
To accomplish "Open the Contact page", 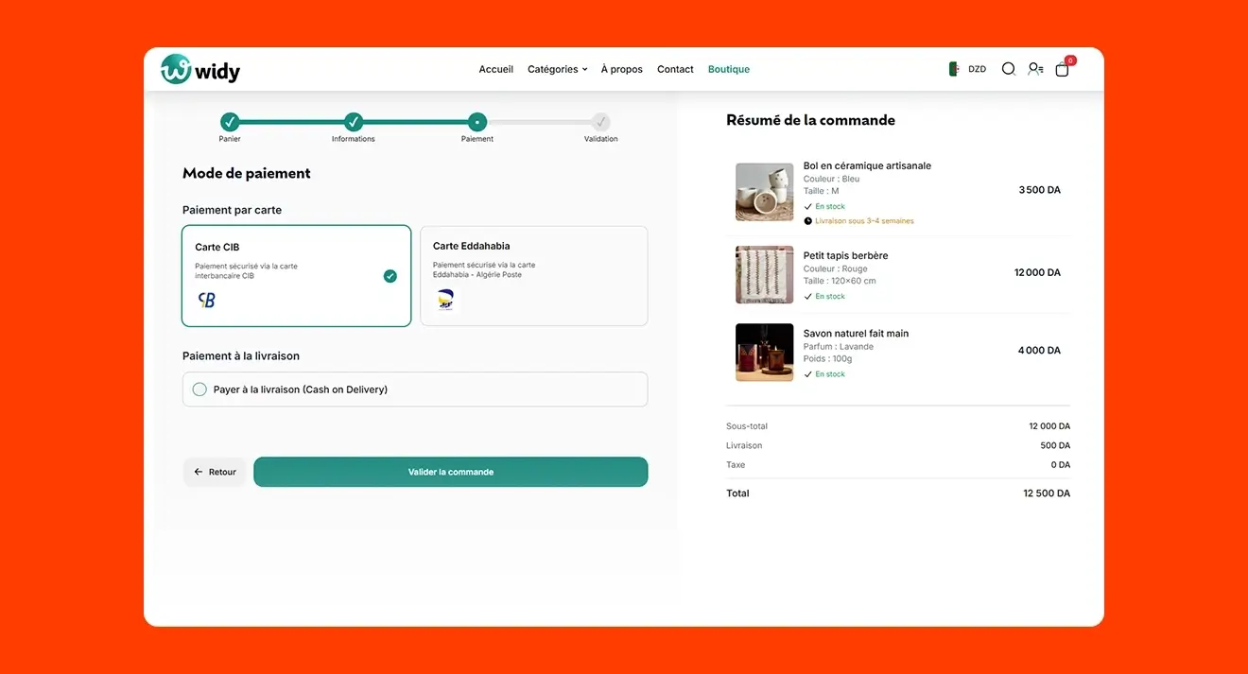I will tap(675, 69).
